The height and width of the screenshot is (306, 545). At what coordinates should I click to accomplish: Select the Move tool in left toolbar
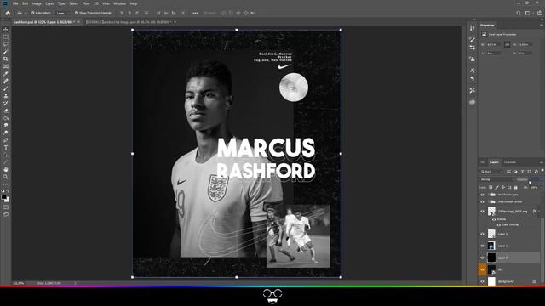point(6,30)
